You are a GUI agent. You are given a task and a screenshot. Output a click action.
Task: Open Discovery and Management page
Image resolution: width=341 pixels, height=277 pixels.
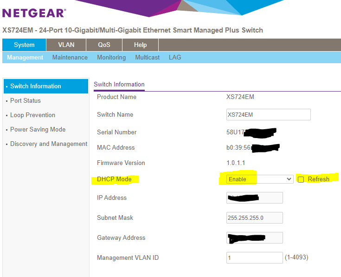tap(49, 144)
